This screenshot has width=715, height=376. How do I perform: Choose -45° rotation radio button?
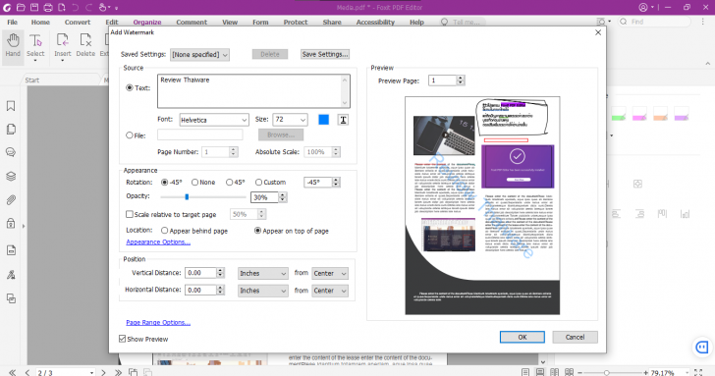(165, 182)
